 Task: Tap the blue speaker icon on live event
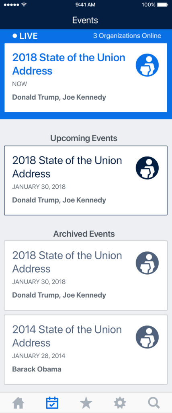147,65
